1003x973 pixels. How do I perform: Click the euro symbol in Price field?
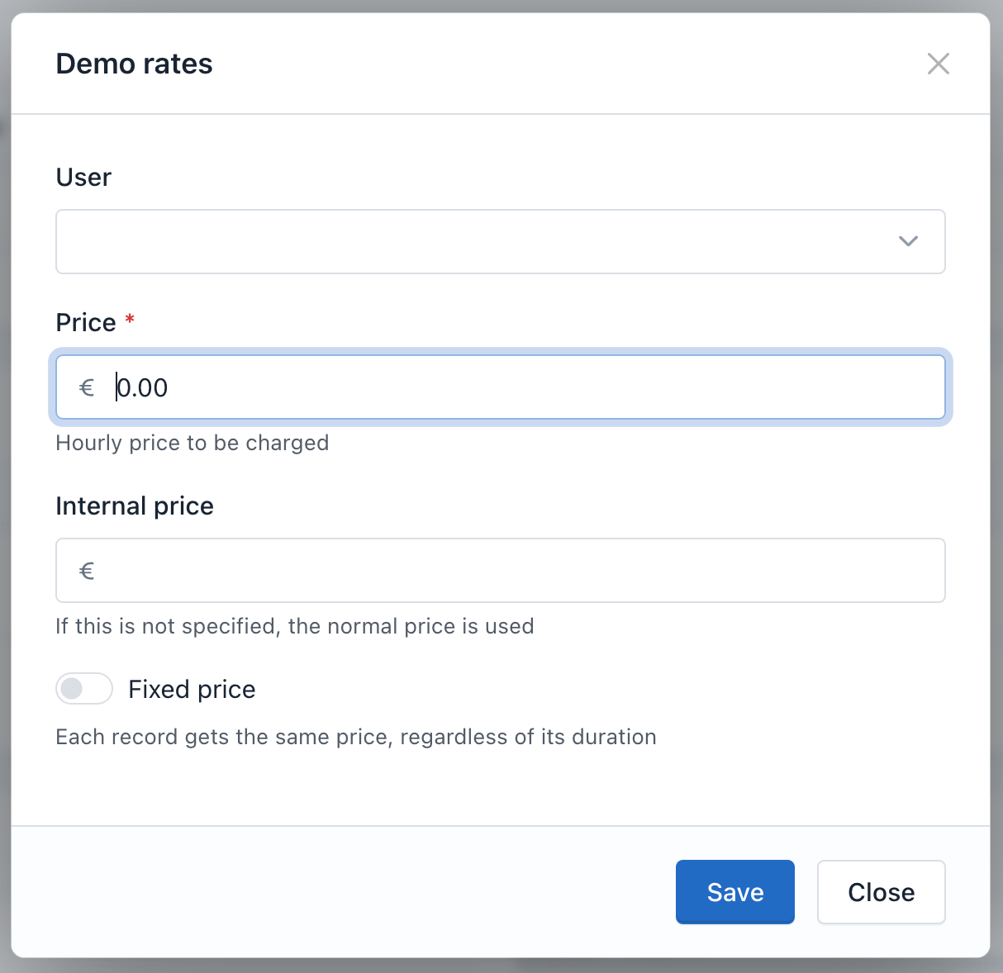(87, 387)
